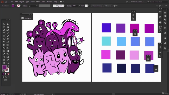
Task: Open the File menu
Action: (12, 2)
